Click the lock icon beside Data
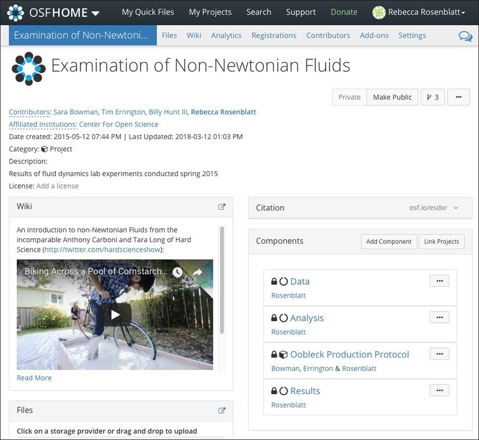The height and width of the screenshot is (440, 479). 274,281
